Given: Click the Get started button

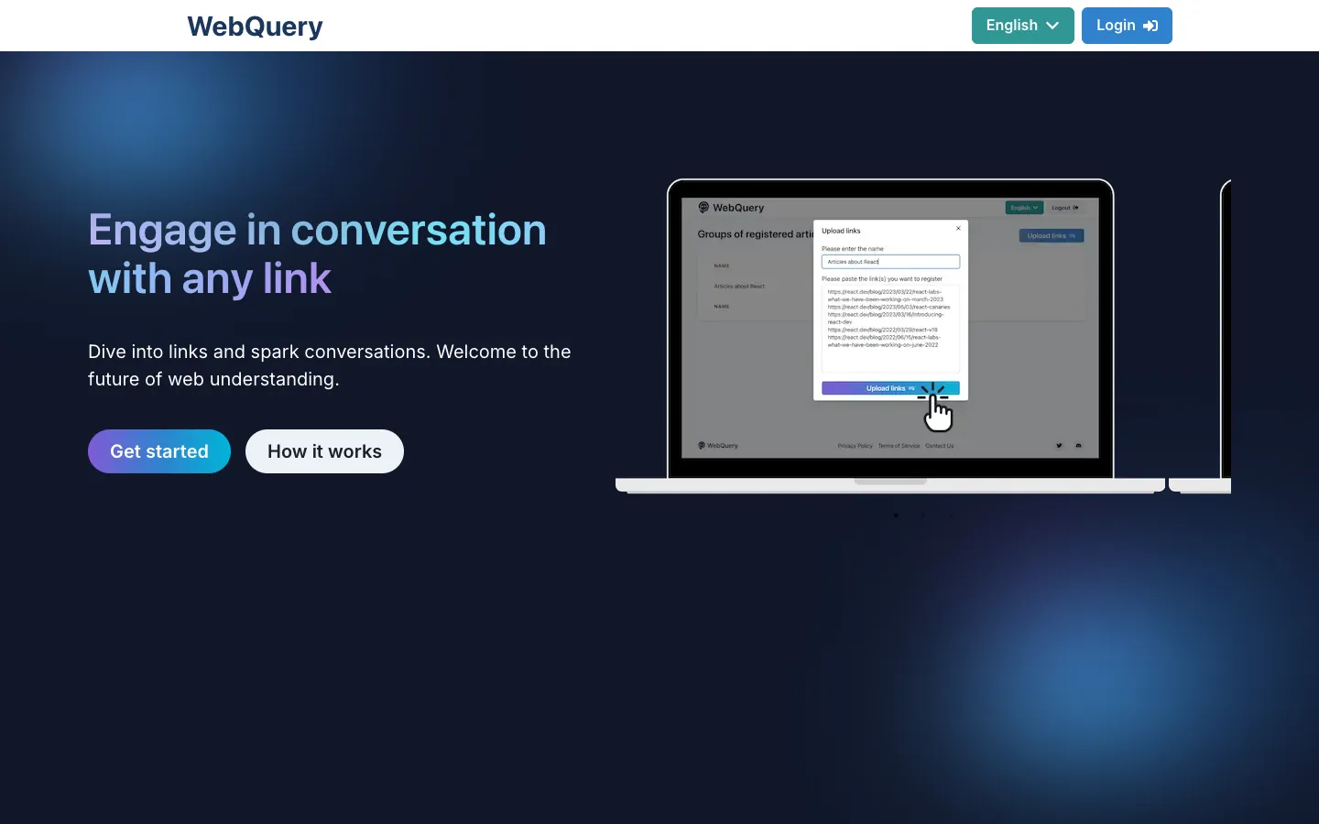Looking at the screenshot, I should pos(159,451).
